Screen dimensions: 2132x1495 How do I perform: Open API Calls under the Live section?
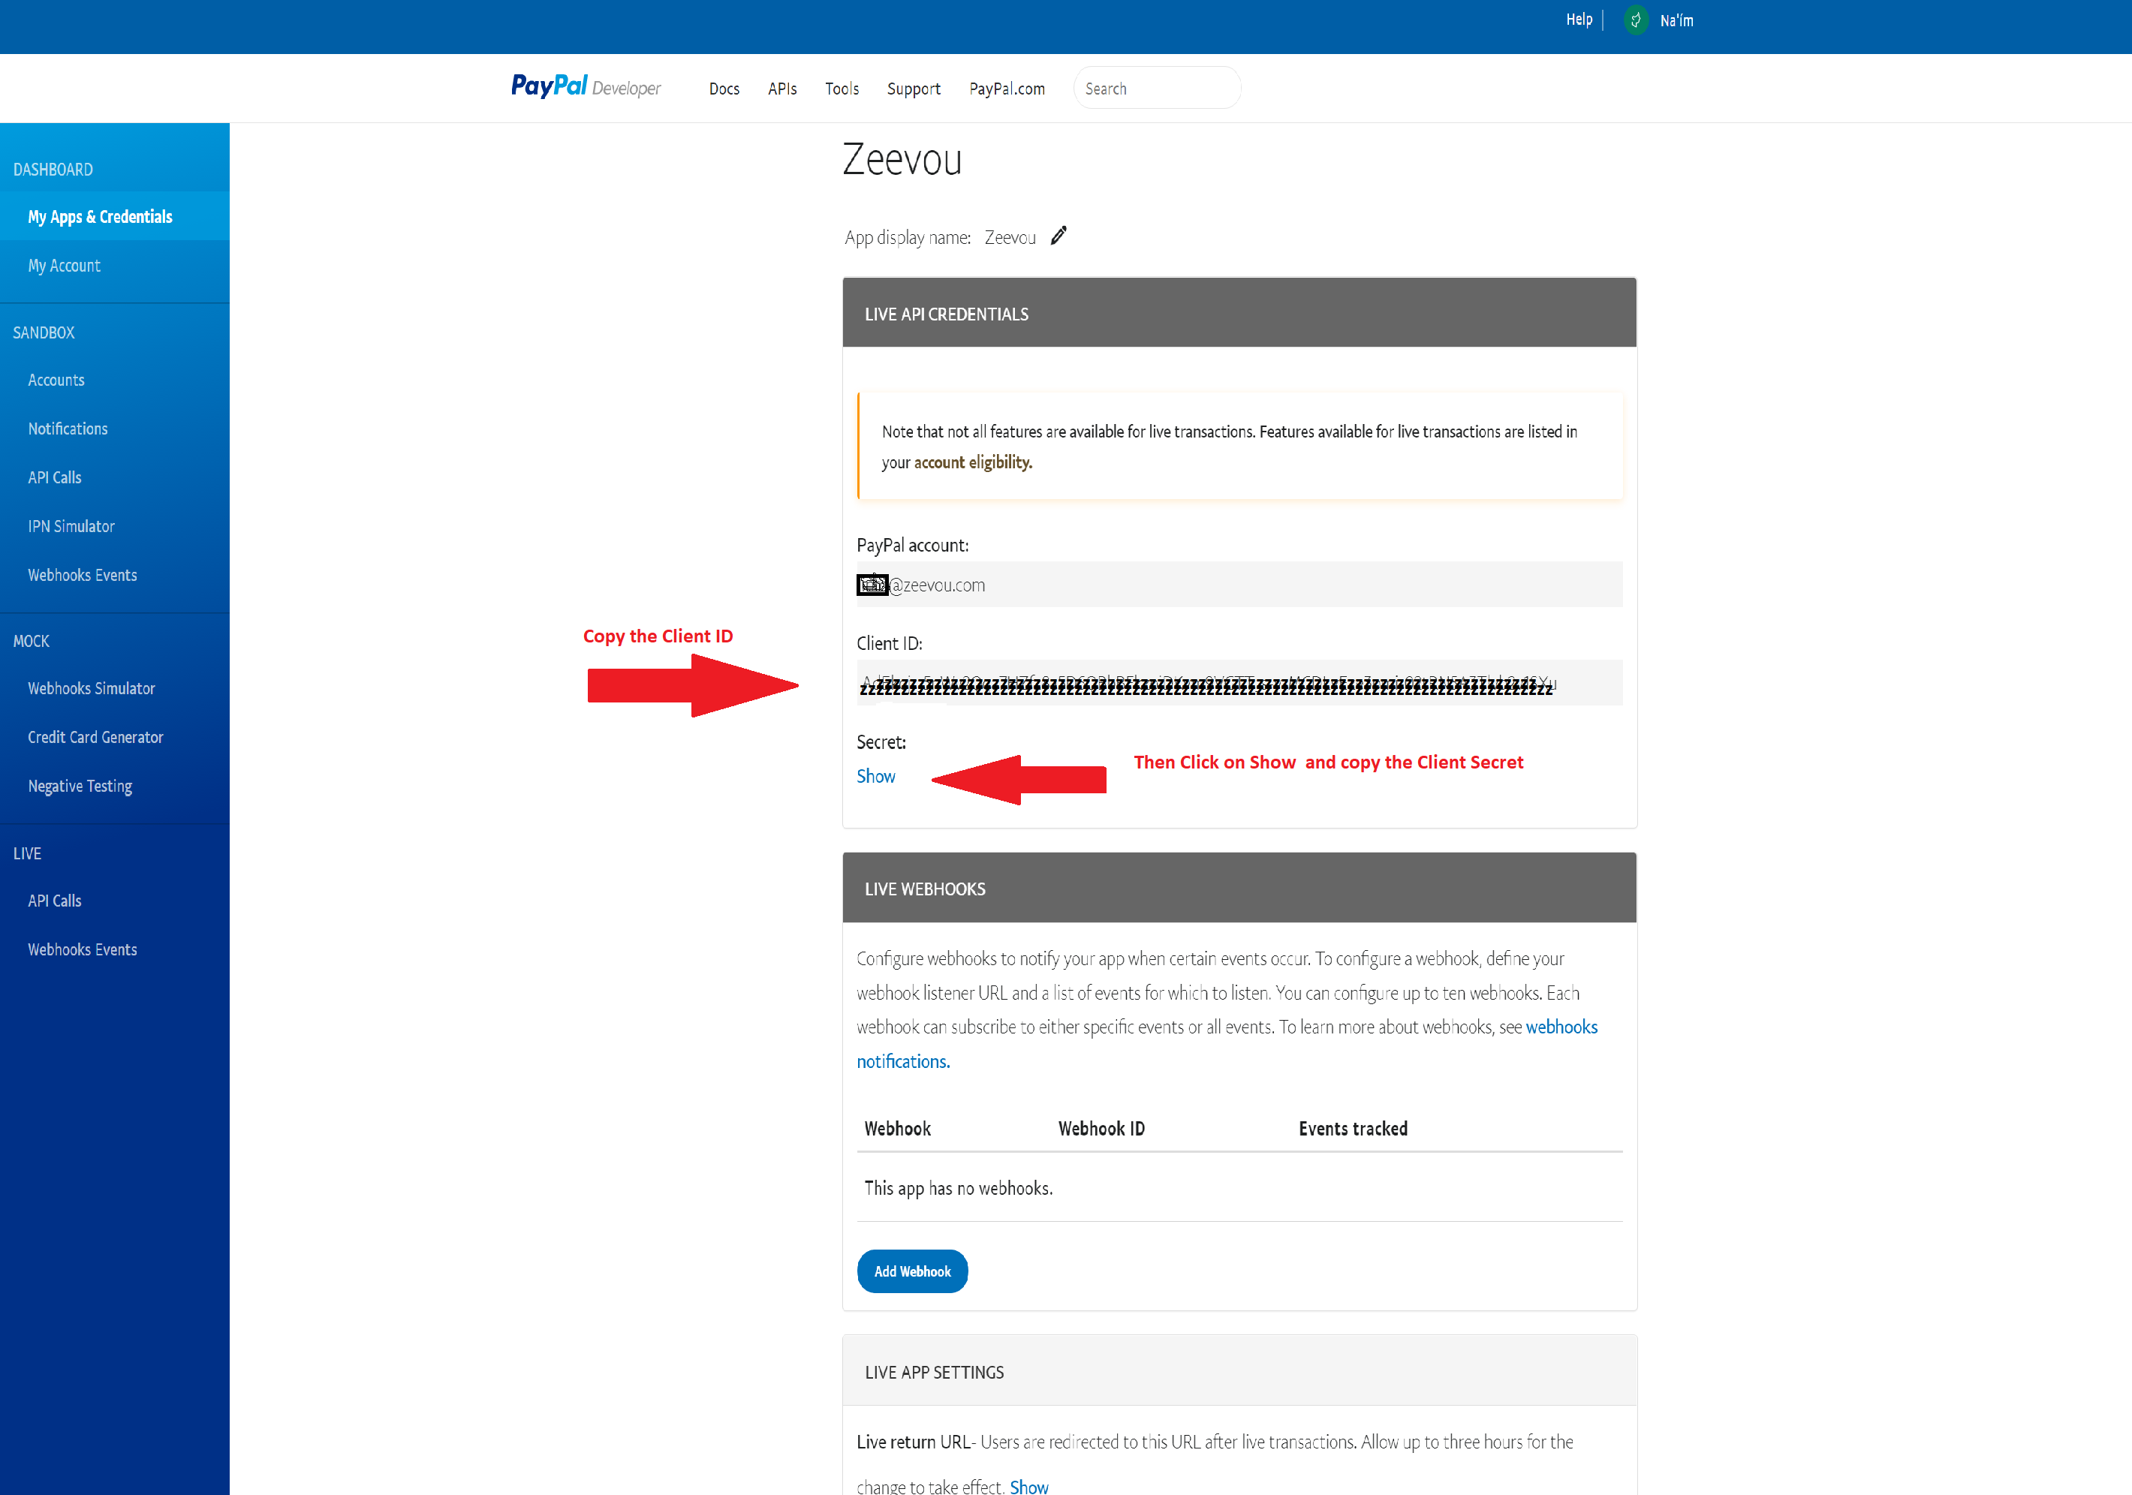tap(55, 901)
